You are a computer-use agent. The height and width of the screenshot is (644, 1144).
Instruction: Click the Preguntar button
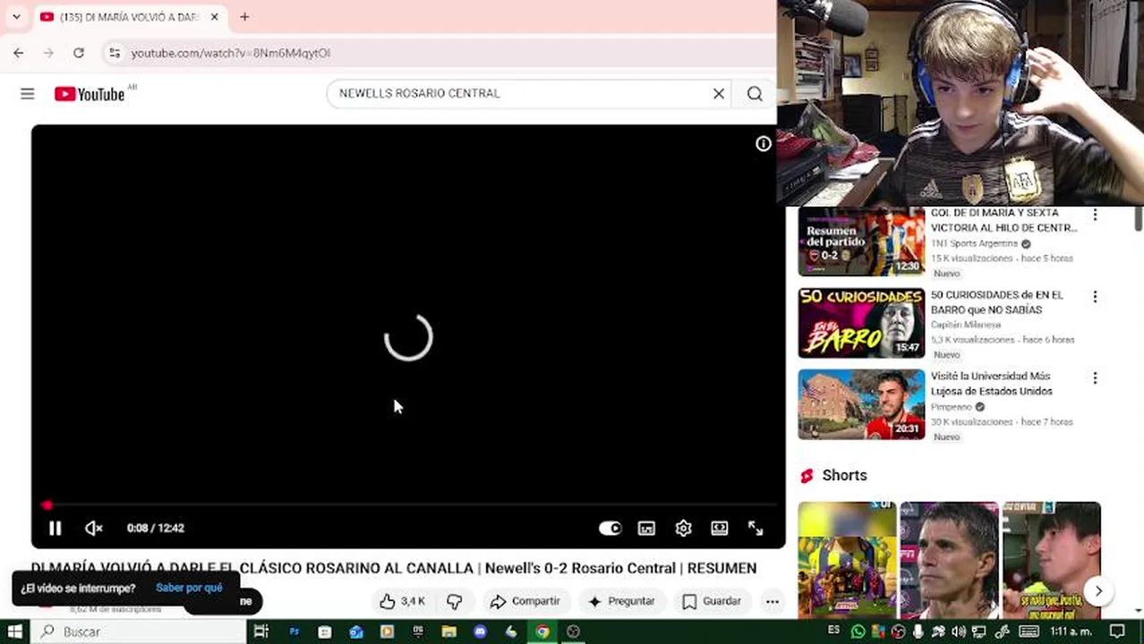coord(622,601)
